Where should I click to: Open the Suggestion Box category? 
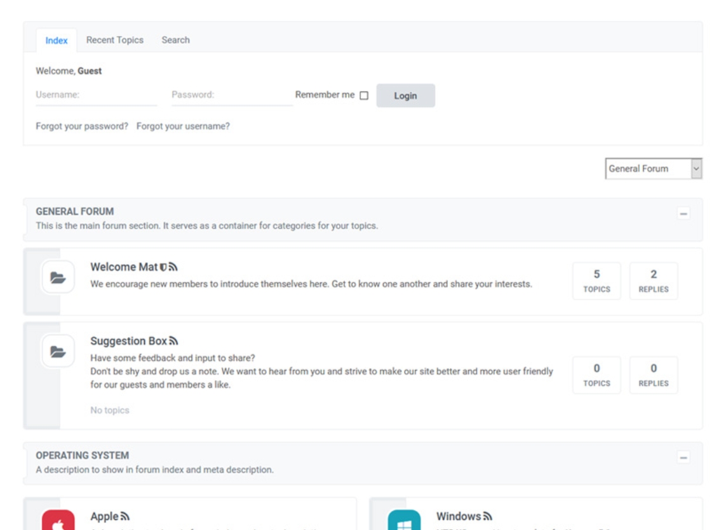pyautogui.click(x=128, y=341)
